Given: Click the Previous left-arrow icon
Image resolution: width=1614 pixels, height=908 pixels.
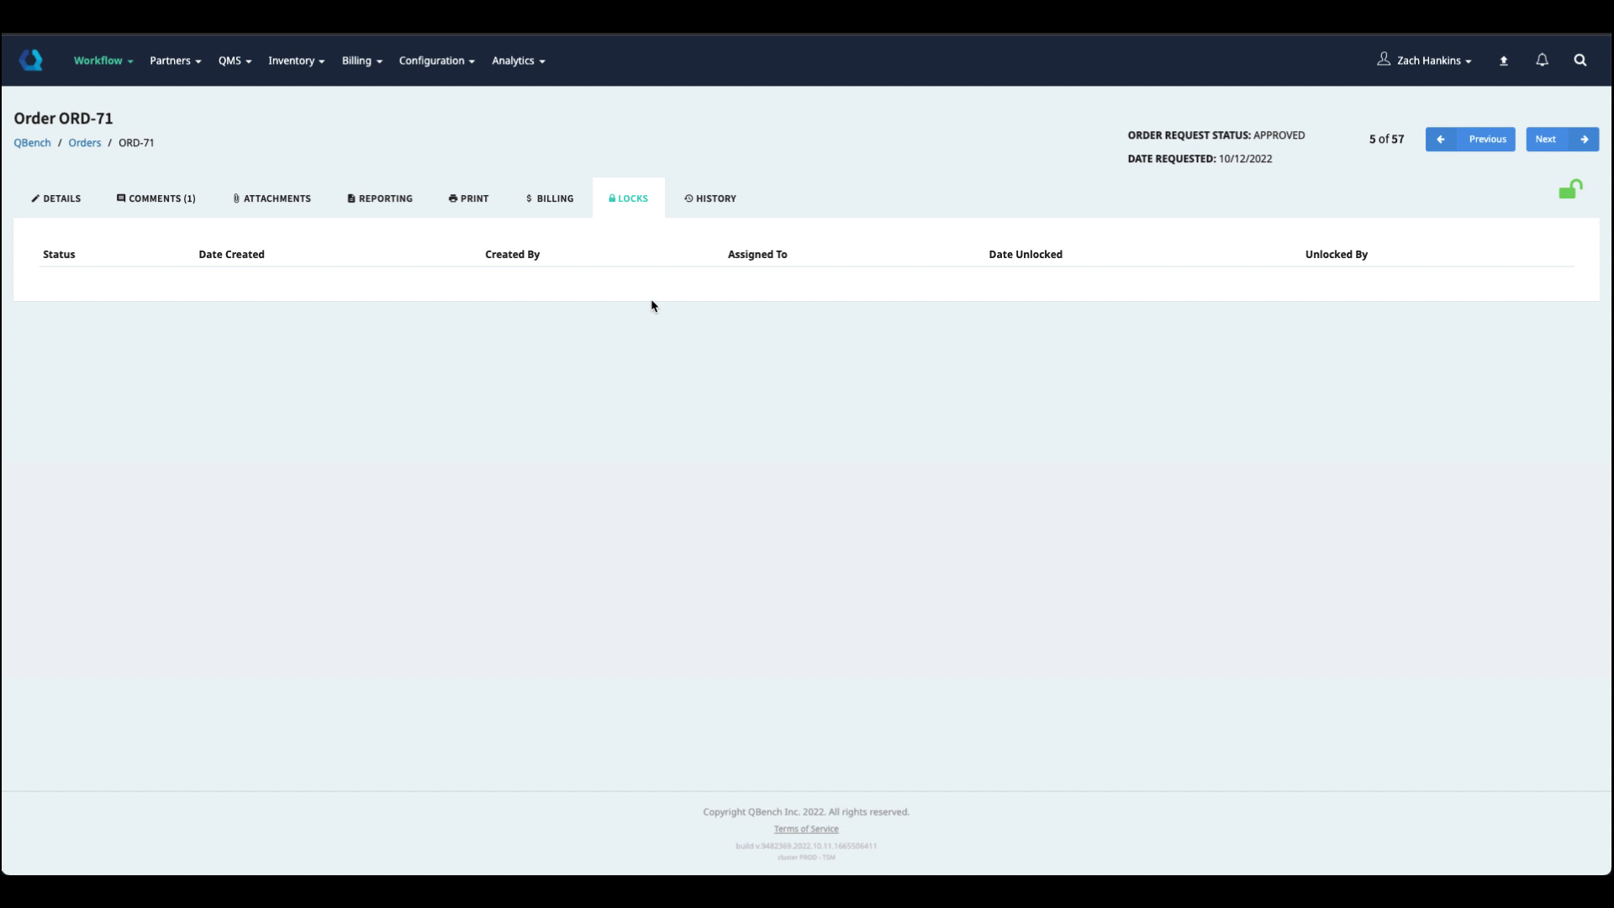Looking at the screenshot, I should [1441, 140].
